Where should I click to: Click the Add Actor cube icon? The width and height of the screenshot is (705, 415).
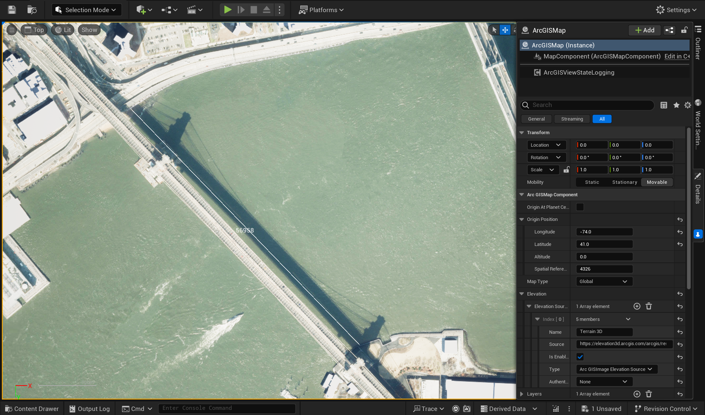[142, 10]
